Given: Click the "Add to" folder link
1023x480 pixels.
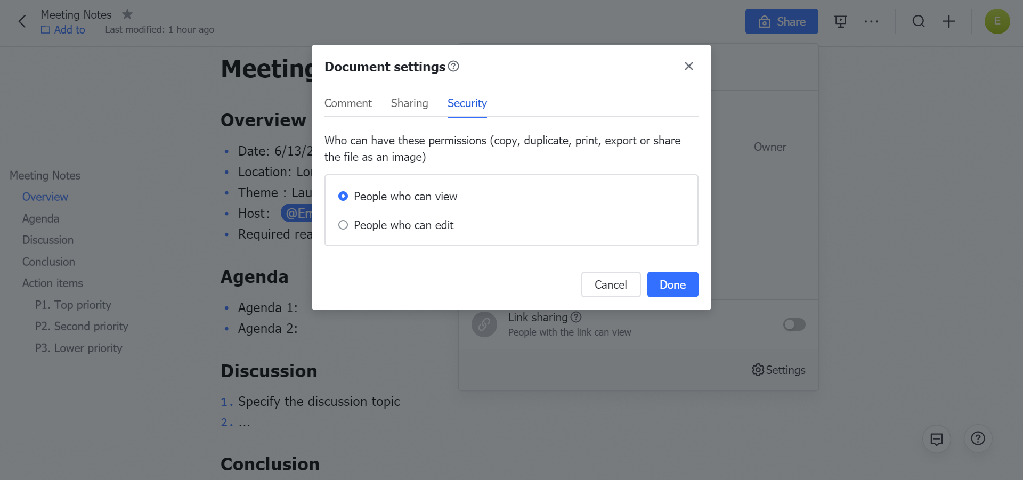Looking at the screenshot, I should (x=63, y=30).
